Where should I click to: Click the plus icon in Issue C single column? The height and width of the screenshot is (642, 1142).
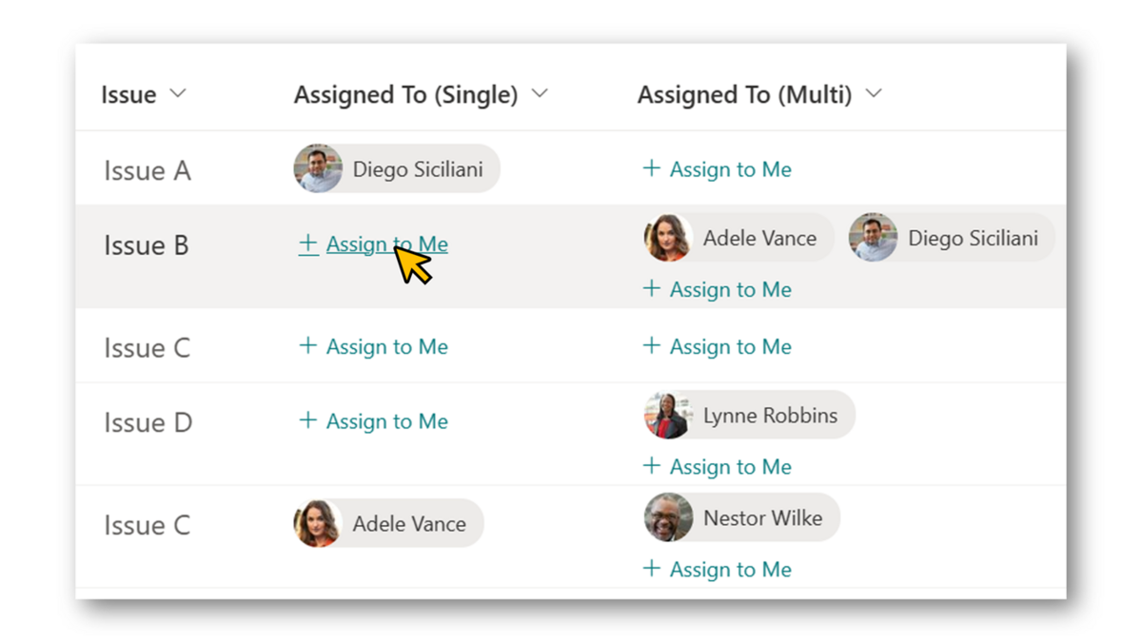(x=307, y=346)
